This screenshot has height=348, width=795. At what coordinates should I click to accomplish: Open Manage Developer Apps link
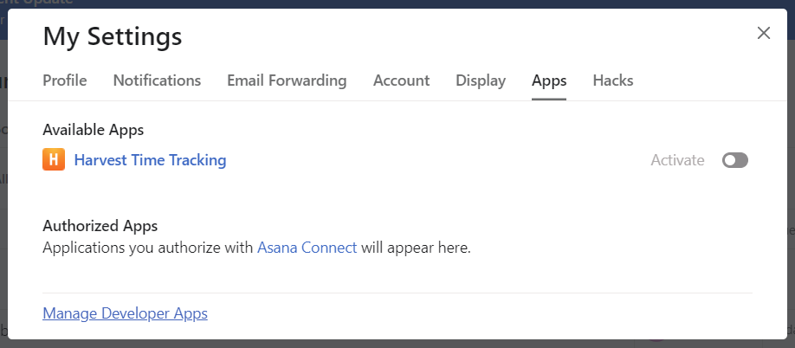pos(125,313)
